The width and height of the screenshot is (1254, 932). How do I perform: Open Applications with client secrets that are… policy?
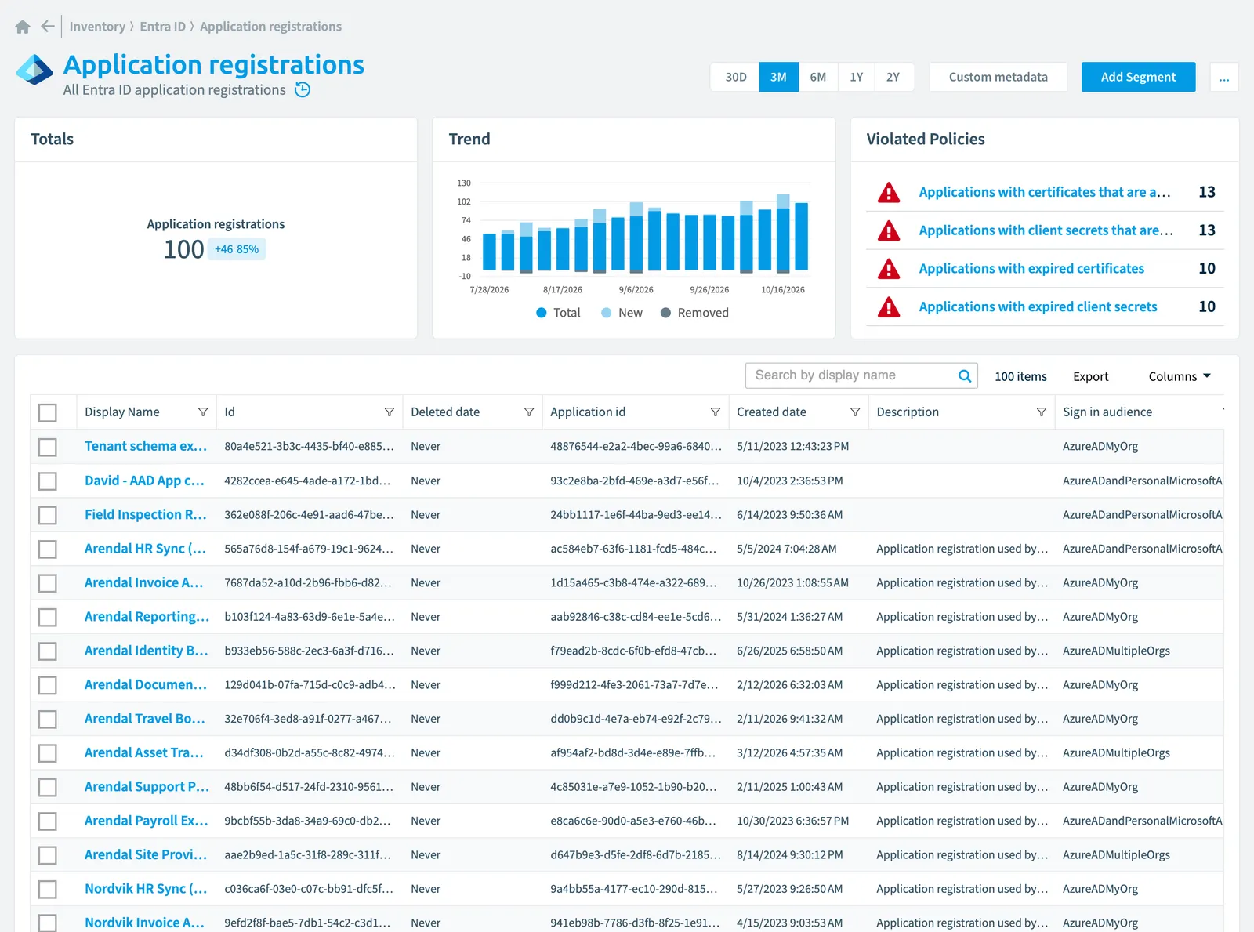(1046, 230)
